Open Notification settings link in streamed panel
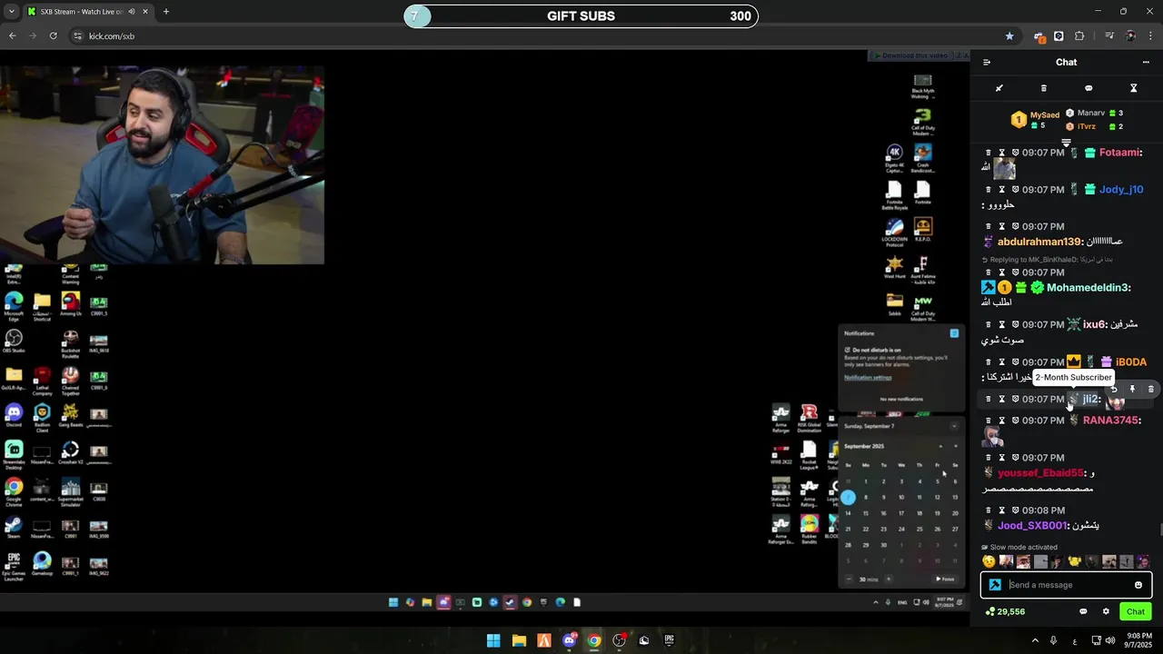Image resolution: width=1163 pixels, height=654 pixels. pyautogui.click(x=868, y=378)
